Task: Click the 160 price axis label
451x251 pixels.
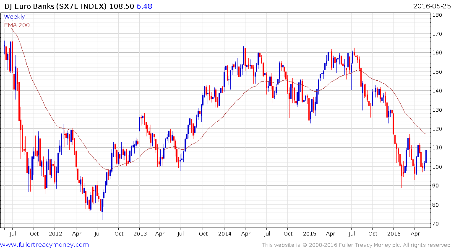Action: tap(437, 53)
